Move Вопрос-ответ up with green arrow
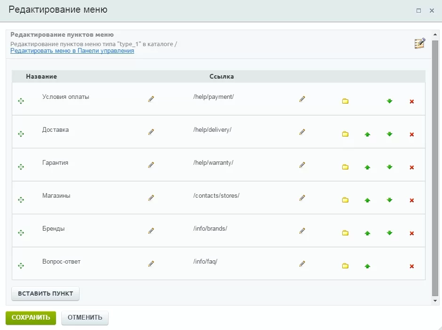Viewport: 442px width, 330px height. tap(367, 266)
